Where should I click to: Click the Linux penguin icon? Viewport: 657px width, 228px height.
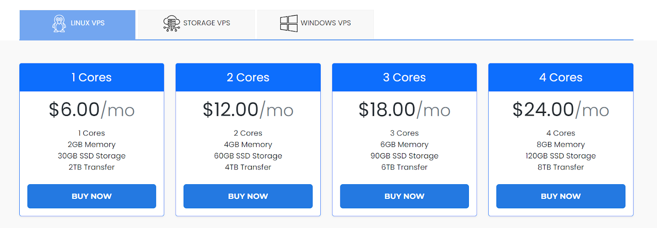pyautogui.click(x=59, y=23)
